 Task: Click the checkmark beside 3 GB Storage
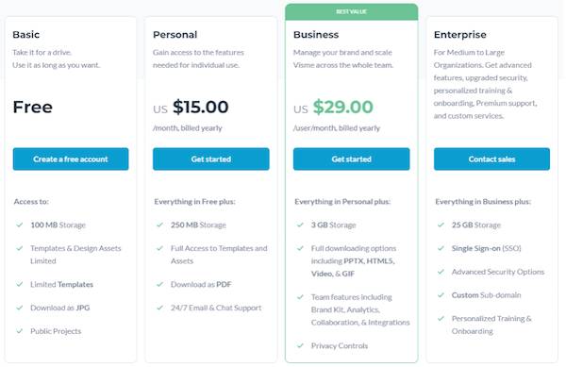pos(300,225)
